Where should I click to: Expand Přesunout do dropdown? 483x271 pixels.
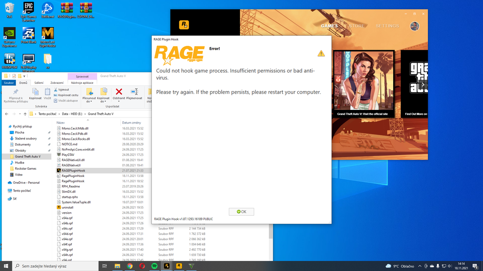pos(89,102)
